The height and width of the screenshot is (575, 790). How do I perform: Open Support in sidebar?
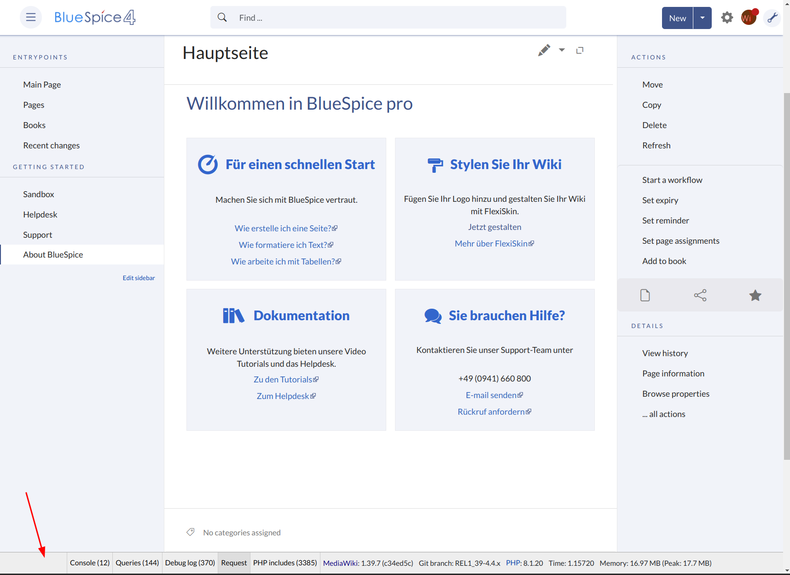click(38, 235)
